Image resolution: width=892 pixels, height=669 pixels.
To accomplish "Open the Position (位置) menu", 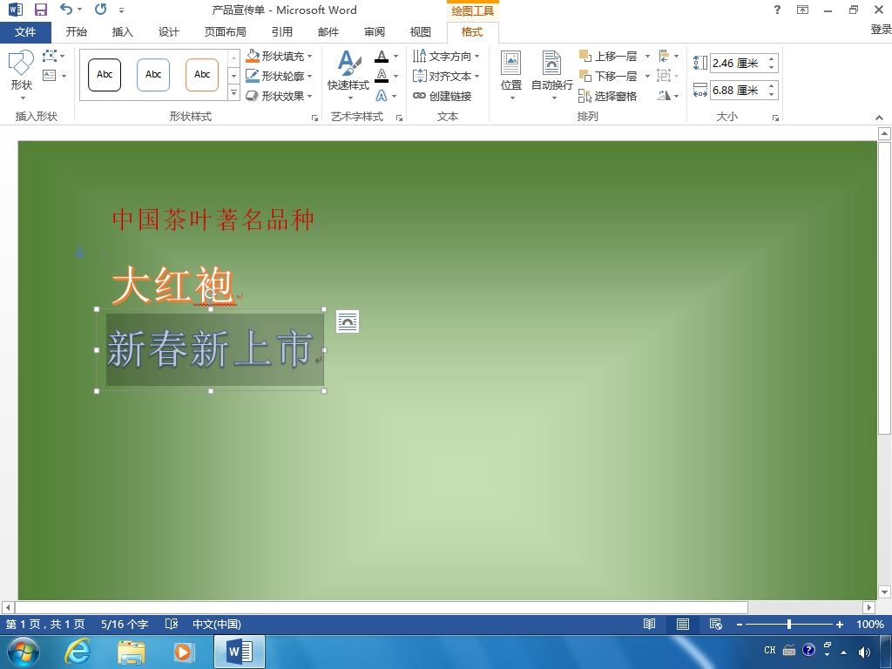I will click(x=510, y=75).
